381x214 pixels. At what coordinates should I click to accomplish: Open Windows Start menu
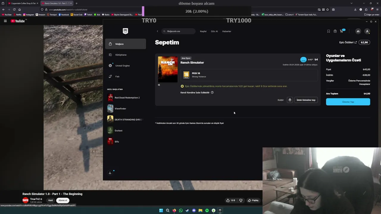coord(161,210)
